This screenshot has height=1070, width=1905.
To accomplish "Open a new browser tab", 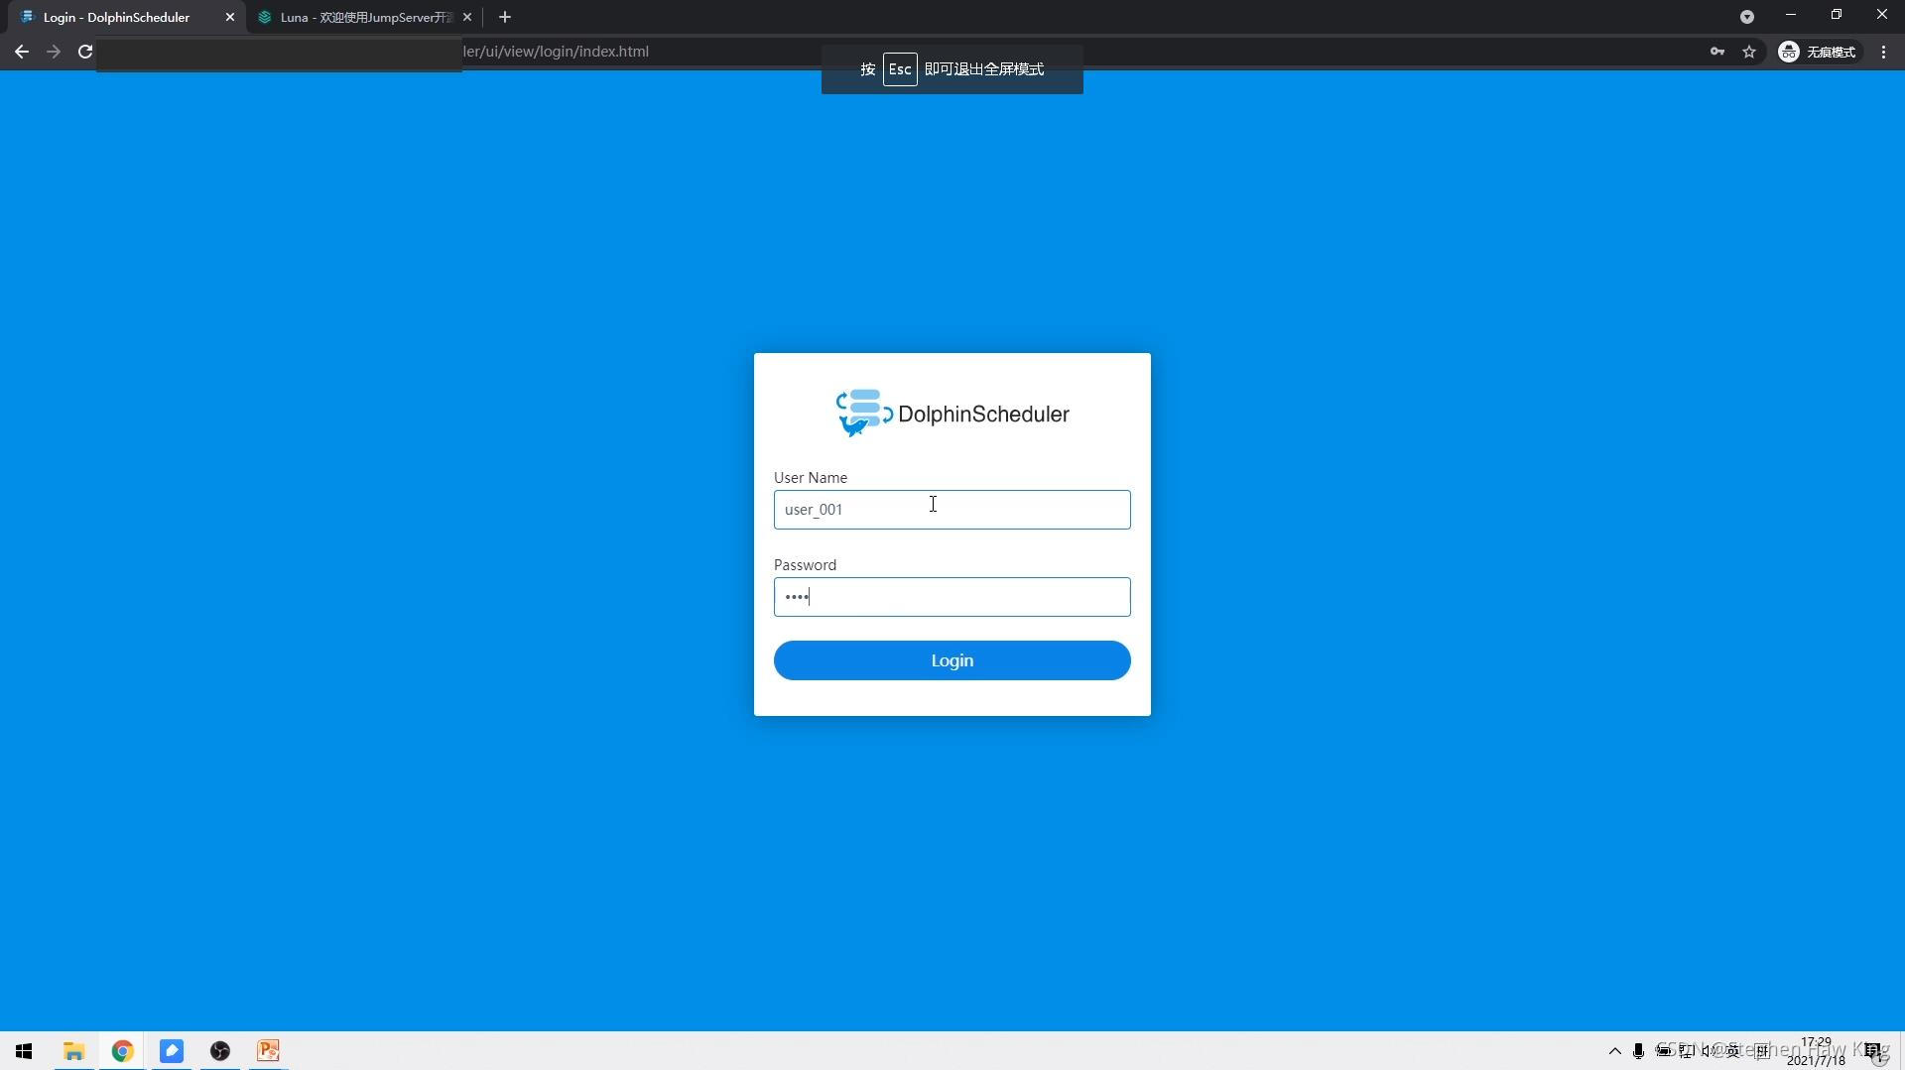I will (x=505, y=17).
